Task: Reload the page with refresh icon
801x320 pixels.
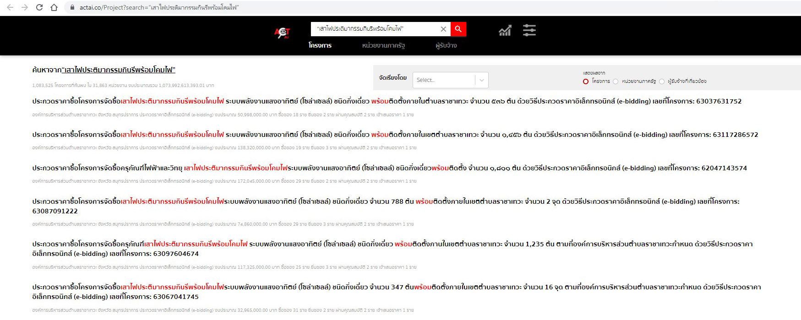Action: click(39, 7)
